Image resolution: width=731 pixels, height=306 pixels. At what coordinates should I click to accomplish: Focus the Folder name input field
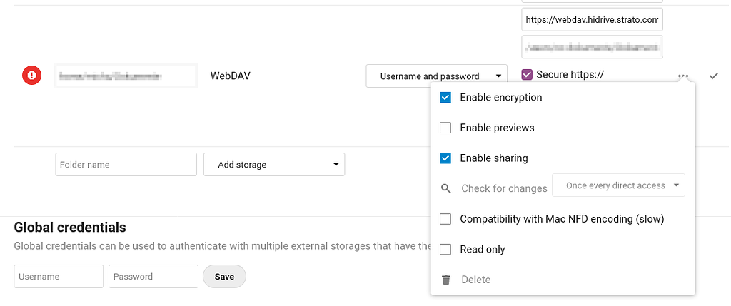[126, 164]
